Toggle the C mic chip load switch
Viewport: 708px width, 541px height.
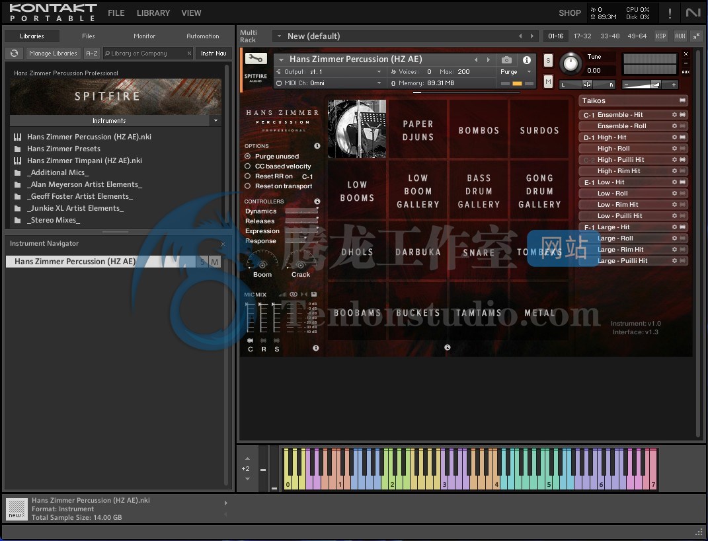250,340
